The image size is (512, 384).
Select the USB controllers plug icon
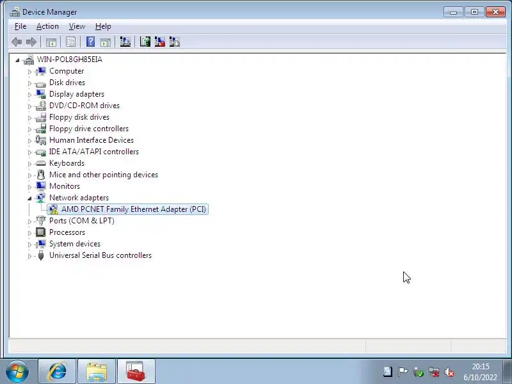41,255
